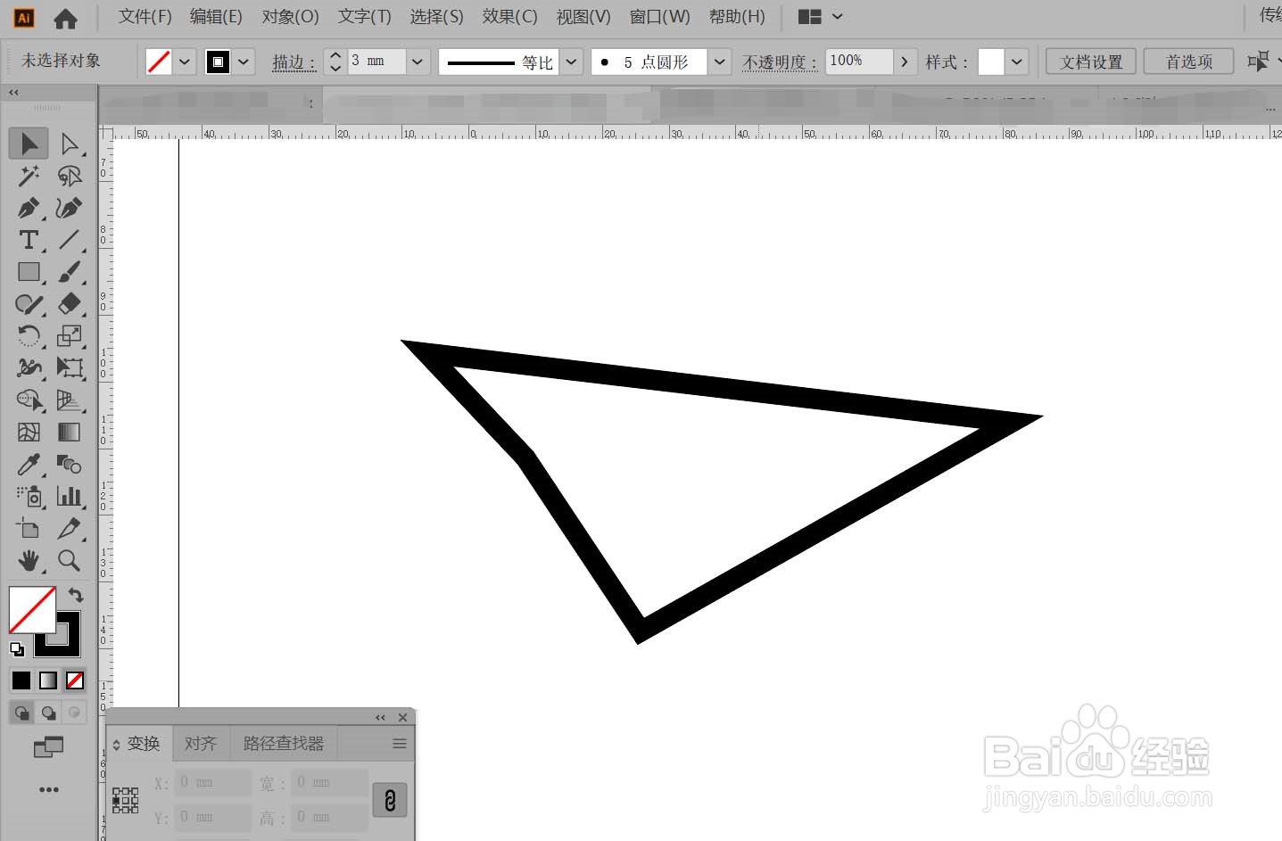Select the Lasso tool
1282x841 pixels.
coord(69,176)
